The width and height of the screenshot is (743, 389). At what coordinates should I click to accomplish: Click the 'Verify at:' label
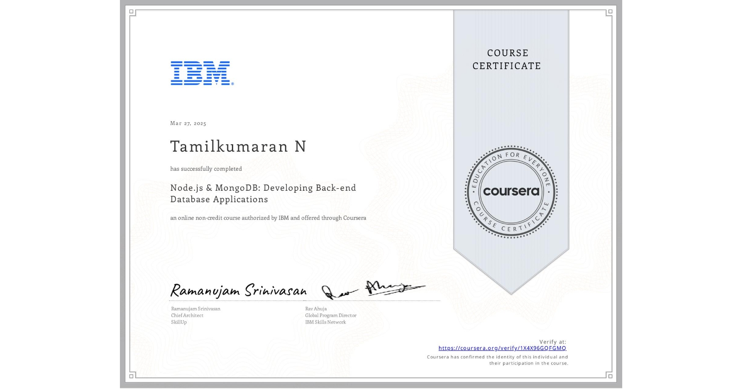click(x=552, y=341)
